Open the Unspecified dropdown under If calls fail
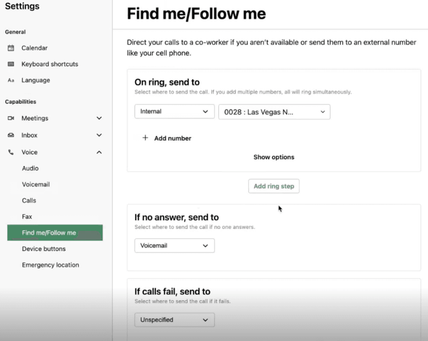This screenshot has height=341, width=428. click(174, 320)
